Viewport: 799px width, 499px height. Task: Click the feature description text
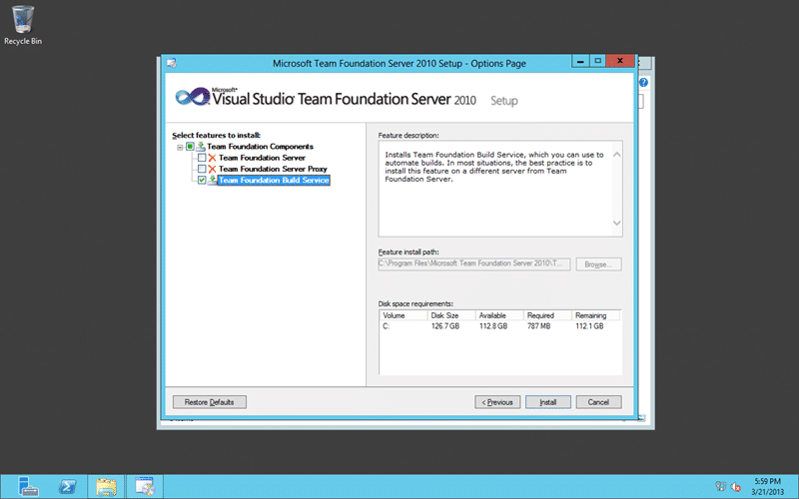point(494,167)
